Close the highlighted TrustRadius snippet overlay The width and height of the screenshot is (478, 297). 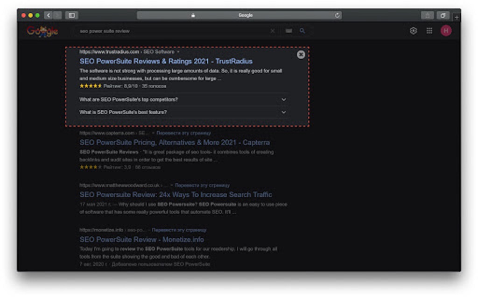(301, 54)
